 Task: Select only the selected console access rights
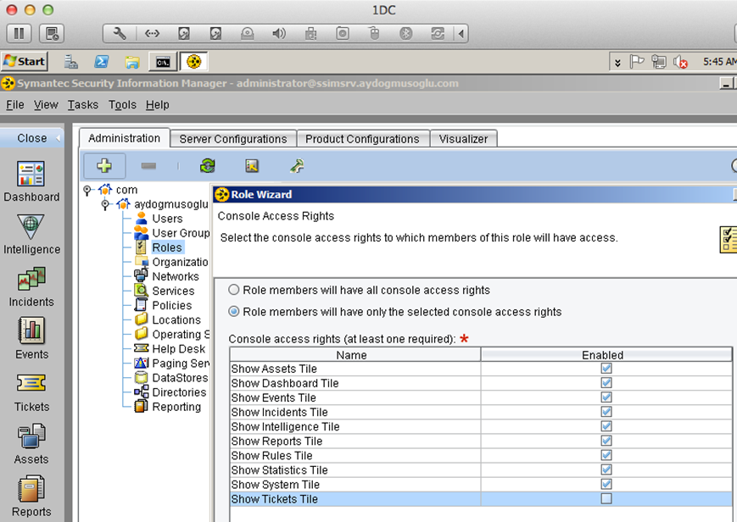click(x=233, y=312)
